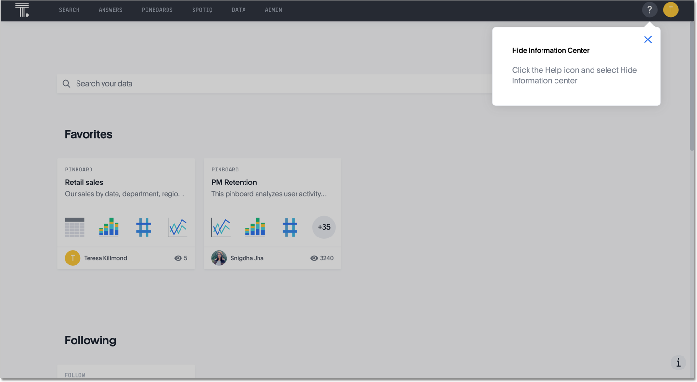697x382 pixels.
Task: Open the Pinboards menu
Action: click(157, 10)
